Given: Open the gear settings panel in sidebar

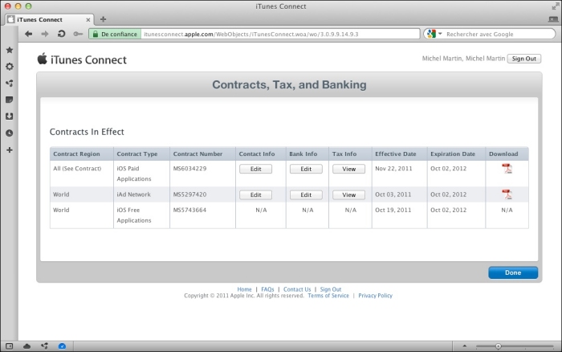Looking at the screenshot, I should coord(10,67).
